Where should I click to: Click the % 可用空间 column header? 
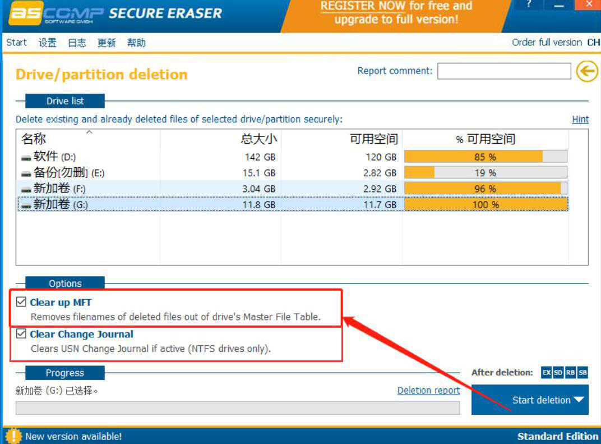pos(486,139)
